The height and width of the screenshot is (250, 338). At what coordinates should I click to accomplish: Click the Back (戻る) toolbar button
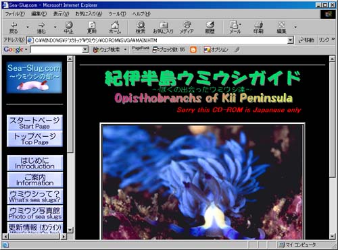(14, 28)
